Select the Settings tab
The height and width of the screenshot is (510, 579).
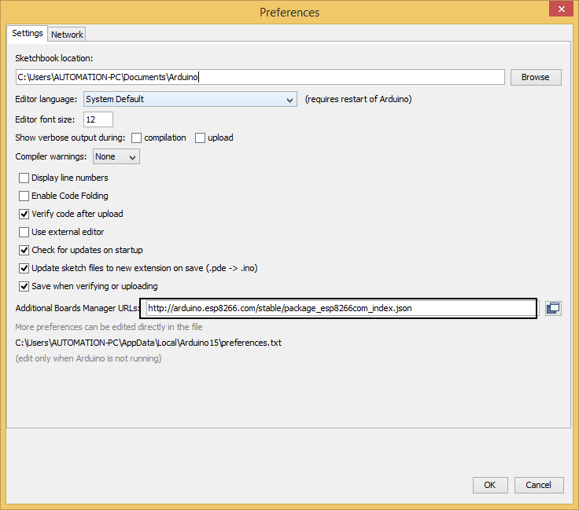pyautogui.click(x=28, y=33)
